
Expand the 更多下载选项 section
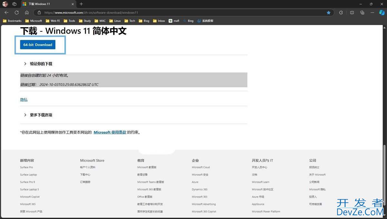(38, 115)
